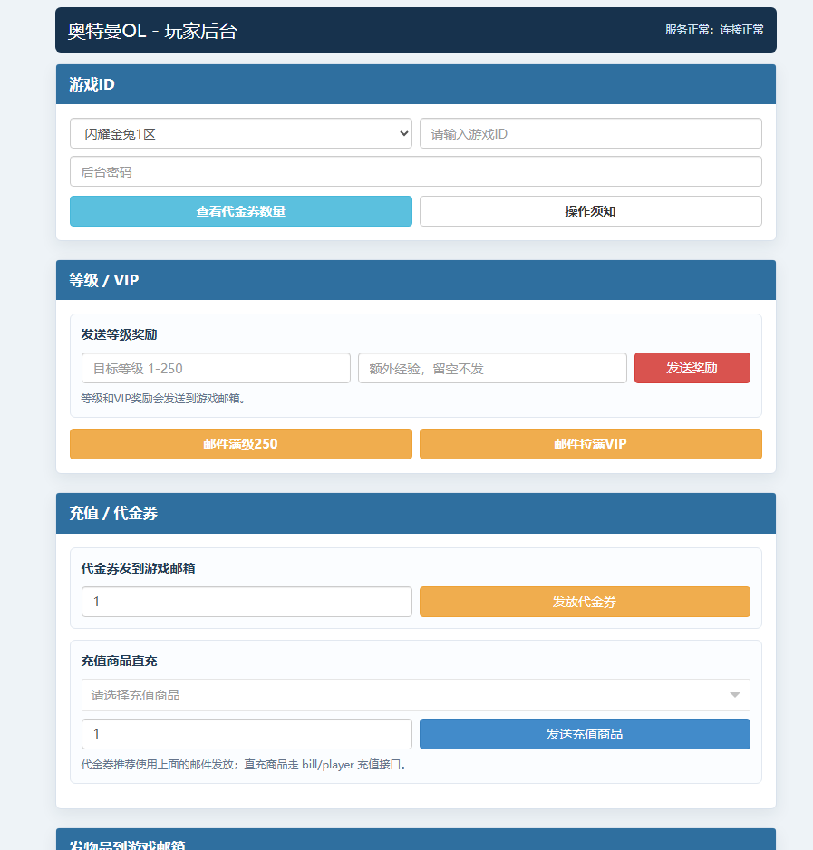Click the 服务正常：连接正常 status text
The height and width of the screenshot is (850, 813).
[x=714, y=30]
